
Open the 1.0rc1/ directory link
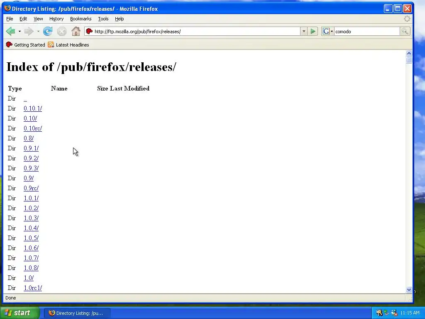(x=33, y=288)
